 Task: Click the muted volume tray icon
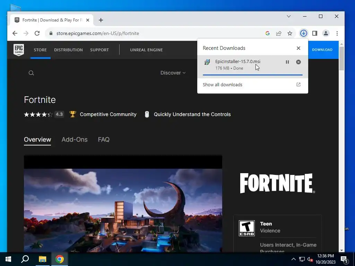click(310, 259)
